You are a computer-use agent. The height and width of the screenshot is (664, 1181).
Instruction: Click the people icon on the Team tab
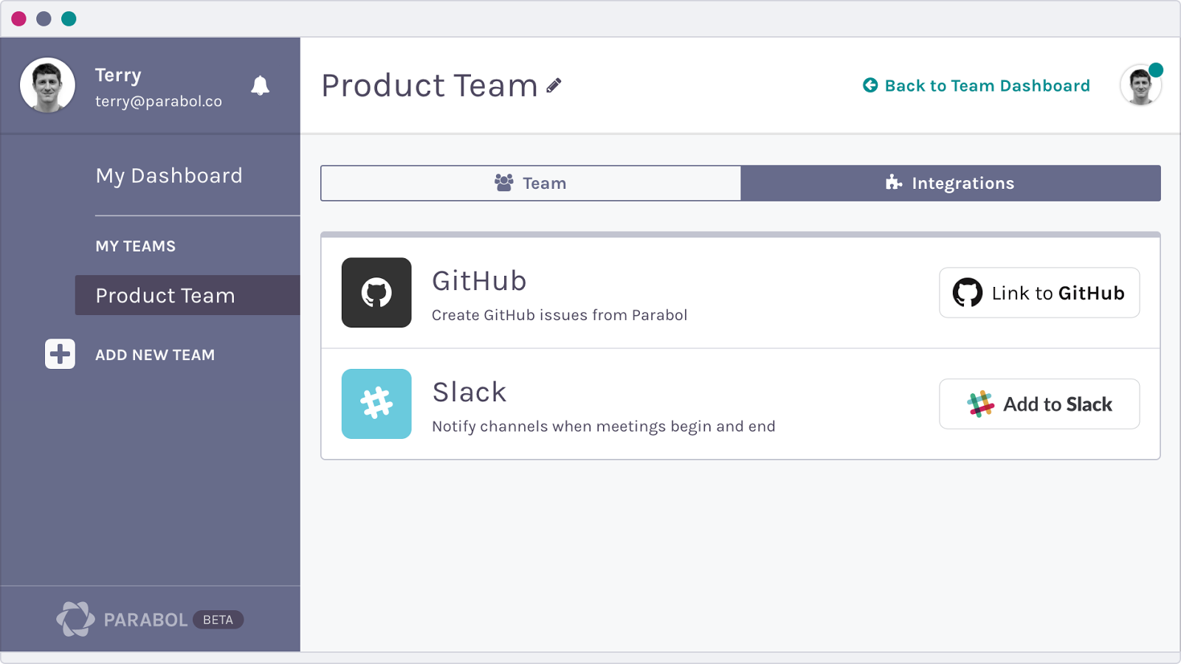tap(505, 182)
